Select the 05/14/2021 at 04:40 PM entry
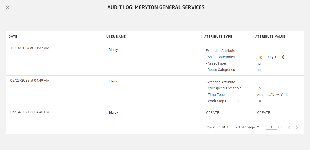Screen dimensions: 310x150 [x=30, y=112]
